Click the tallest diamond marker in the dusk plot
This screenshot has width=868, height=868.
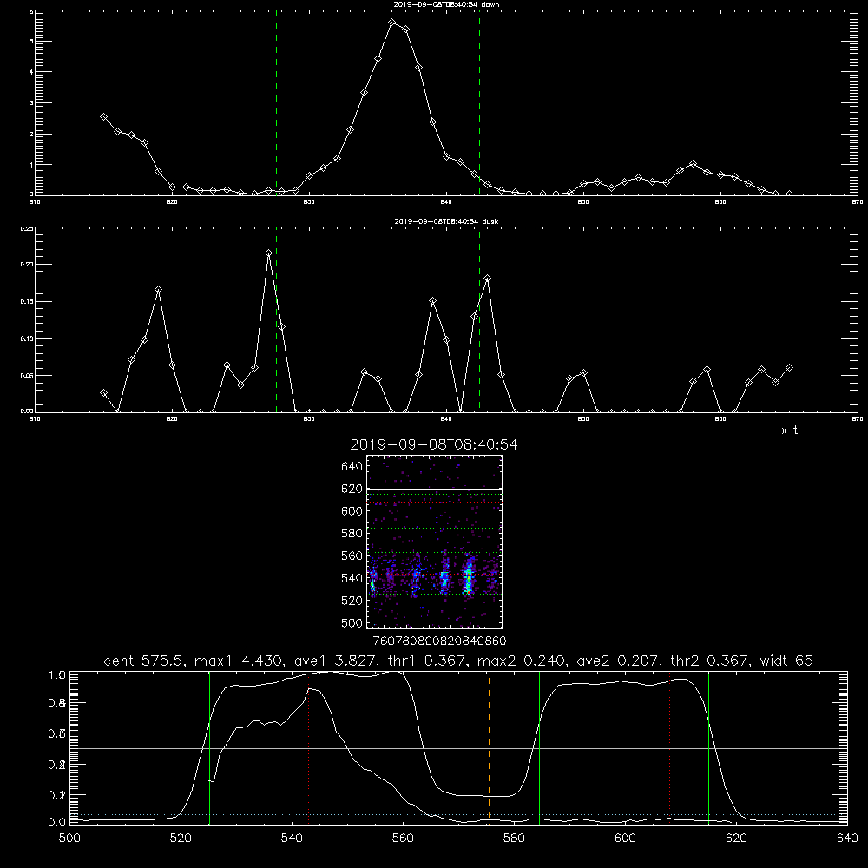point(268,253)
